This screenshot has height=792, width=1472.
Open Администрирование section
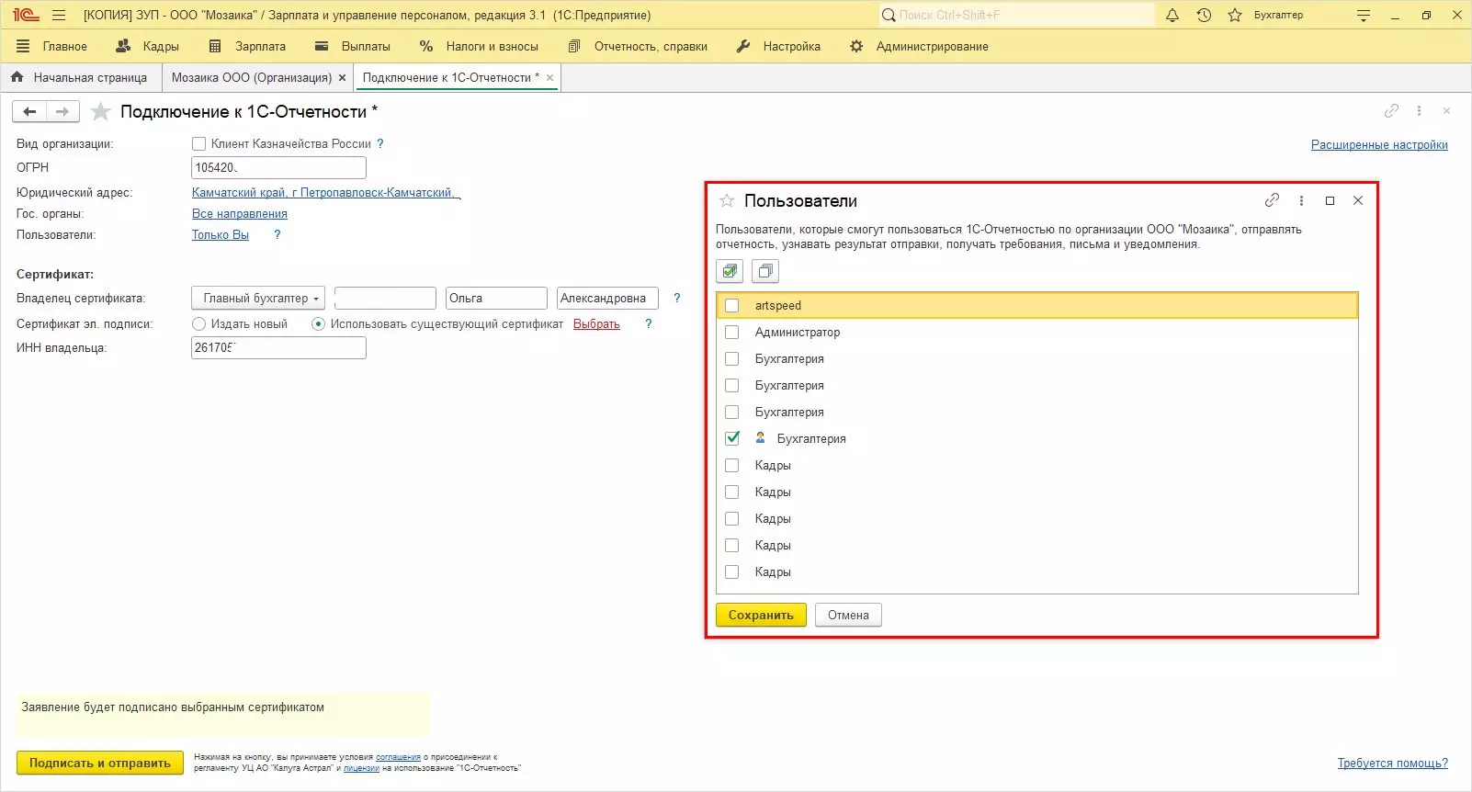pyautogui.click(x=919, y=46)
